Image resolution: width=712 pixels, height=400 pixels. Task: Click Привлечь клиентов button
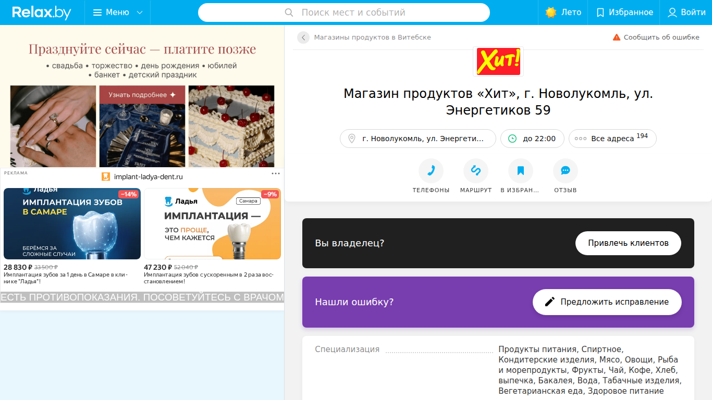coord(628,243)
